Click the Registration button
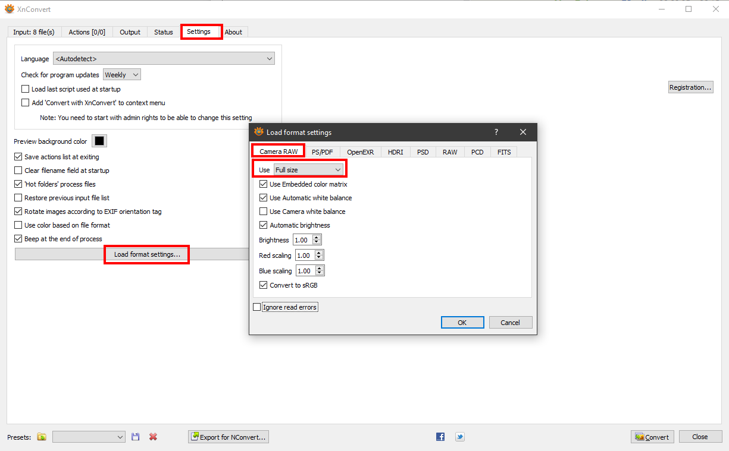The width and height of the screenshot is (729, 451). (690, 87)
